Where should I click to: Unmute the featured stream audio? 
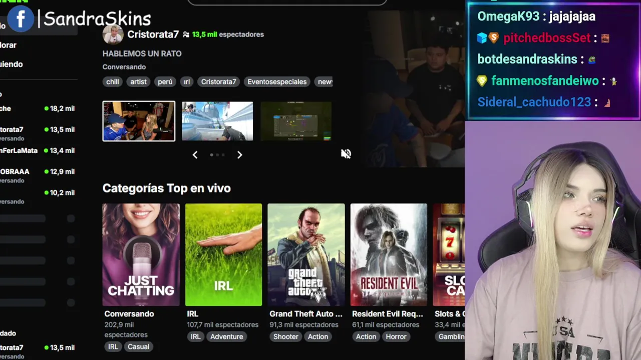click(x=346, y=153)
